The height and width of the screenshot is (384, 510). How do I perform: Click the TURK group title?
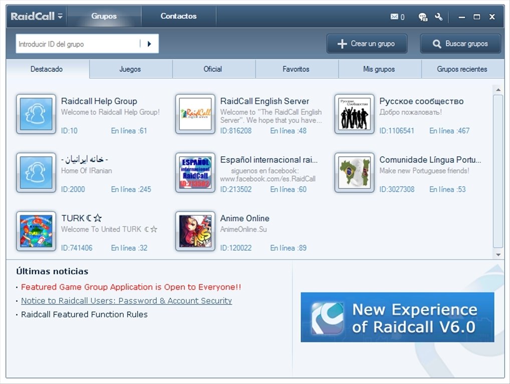click(82, 218)
